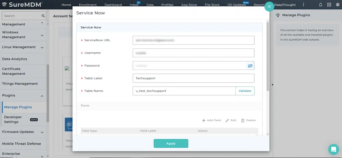342x158 pixels.
Task: Click the Username input field
Action: 193,53
